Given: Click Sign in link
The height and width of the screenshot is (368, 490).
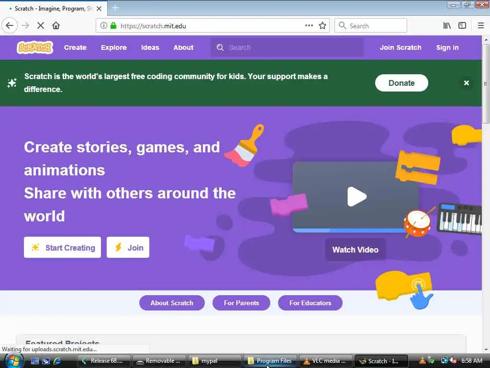Looking at the screenshot, I should point(447,47).
